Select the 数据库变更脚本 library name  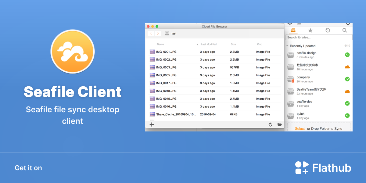point(307,65)
